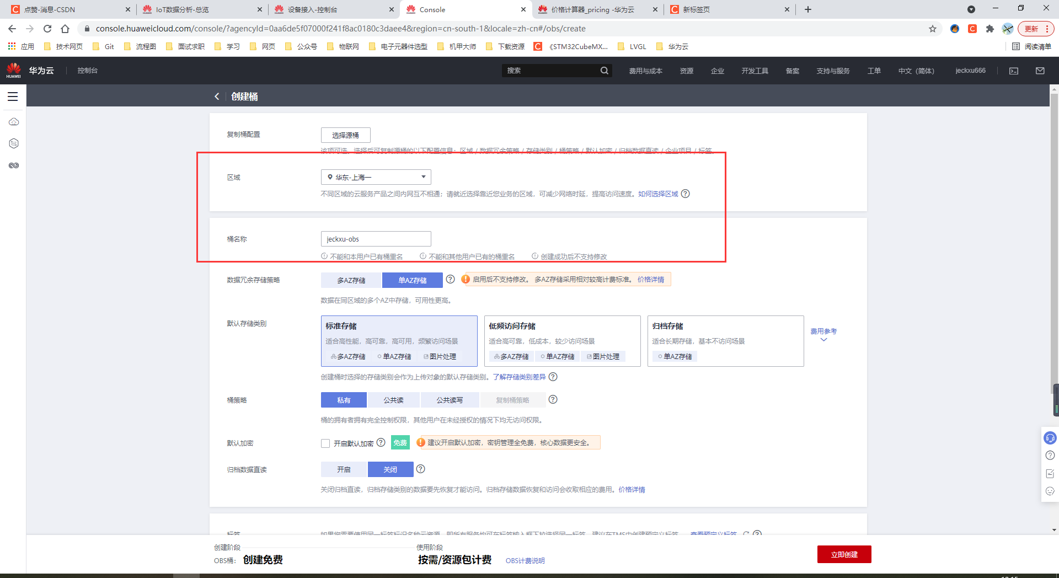The height and width of the screenshot is (578, 1059).
Task: Click help icon beside 复制桶策略
Action: point(553,399)
